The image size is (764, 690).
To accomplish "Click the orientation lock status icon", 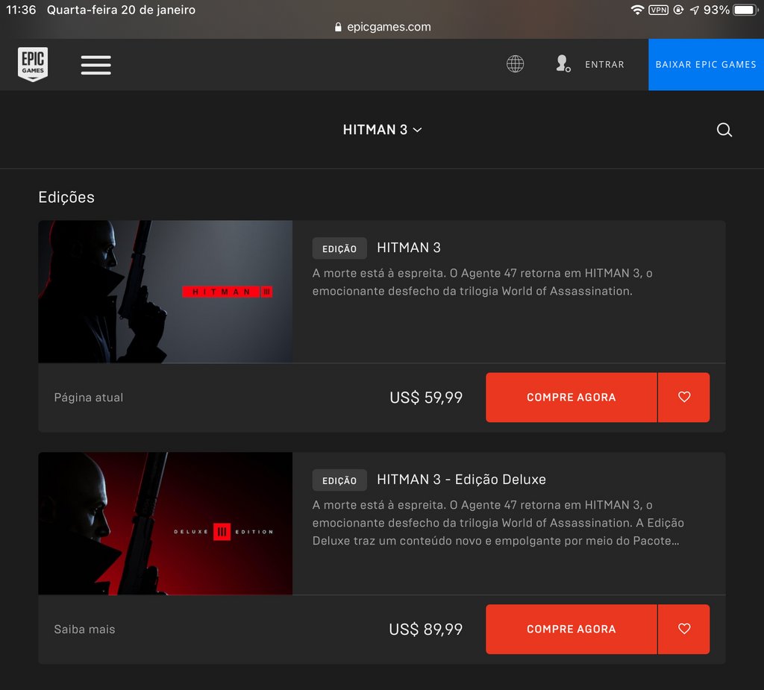I will [678, 10].
